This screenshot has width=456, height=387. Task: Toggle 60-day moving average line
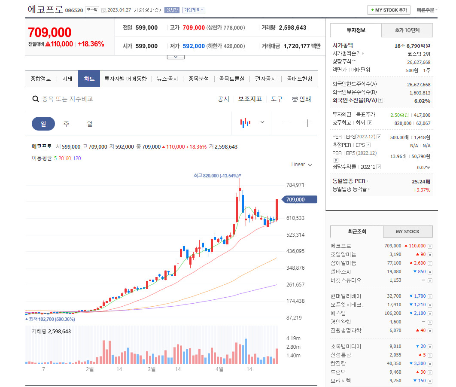(x=68, y=158)
